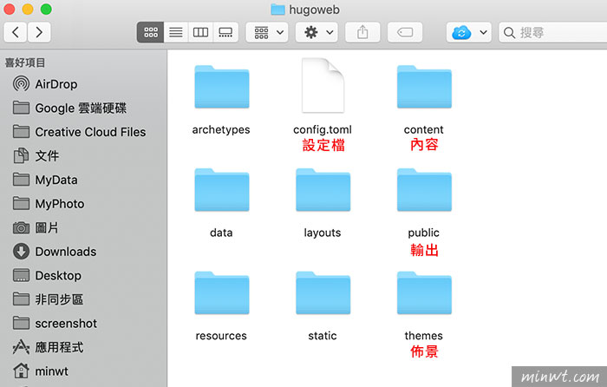
Task: Select AirDrop in the sidebar
Action: [56, 84]
